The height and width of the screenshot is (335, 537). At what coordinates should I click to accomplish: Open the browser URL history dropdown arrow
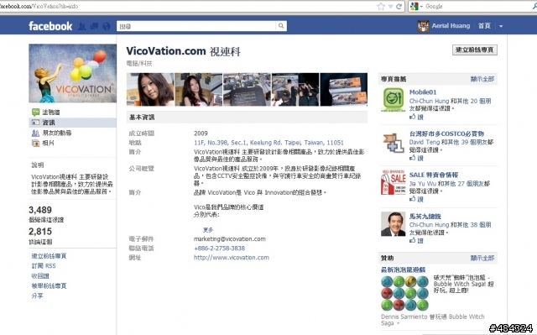pos(390,6)
